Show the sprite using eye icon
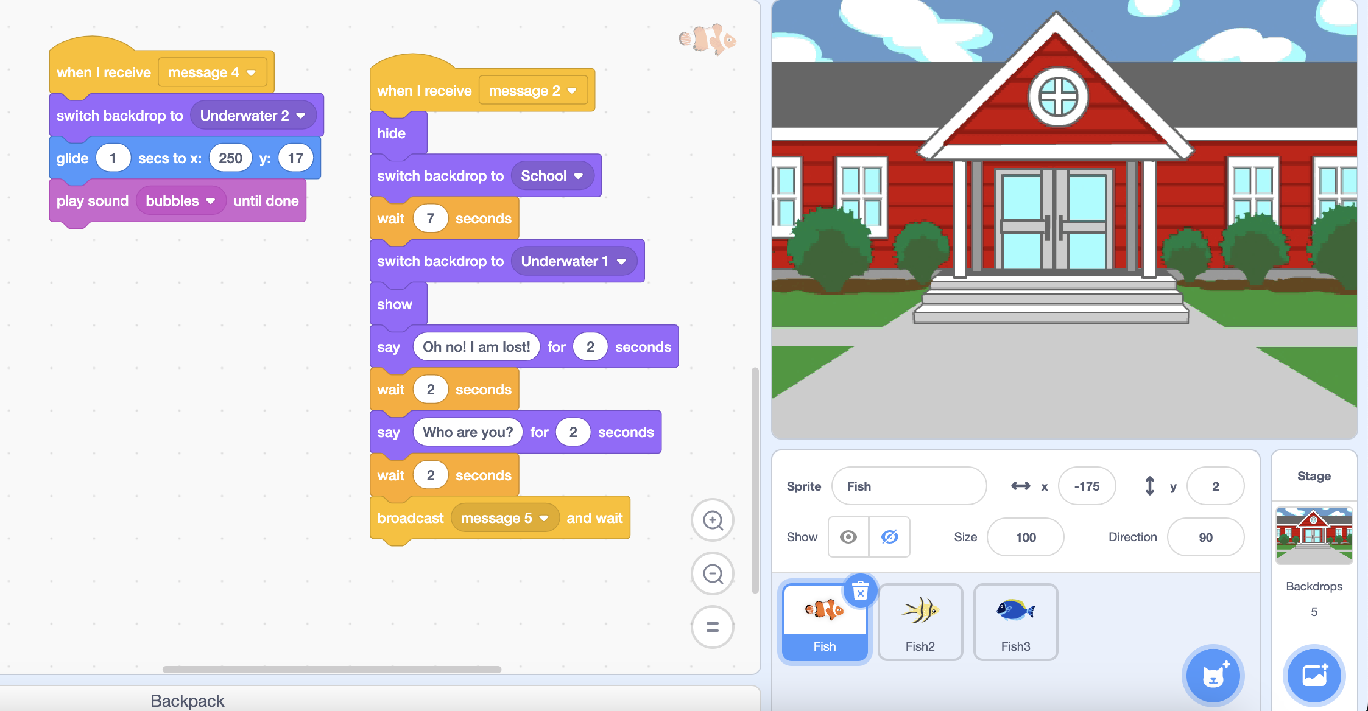This screenshot has width=1368, height=711. [848, 537]
